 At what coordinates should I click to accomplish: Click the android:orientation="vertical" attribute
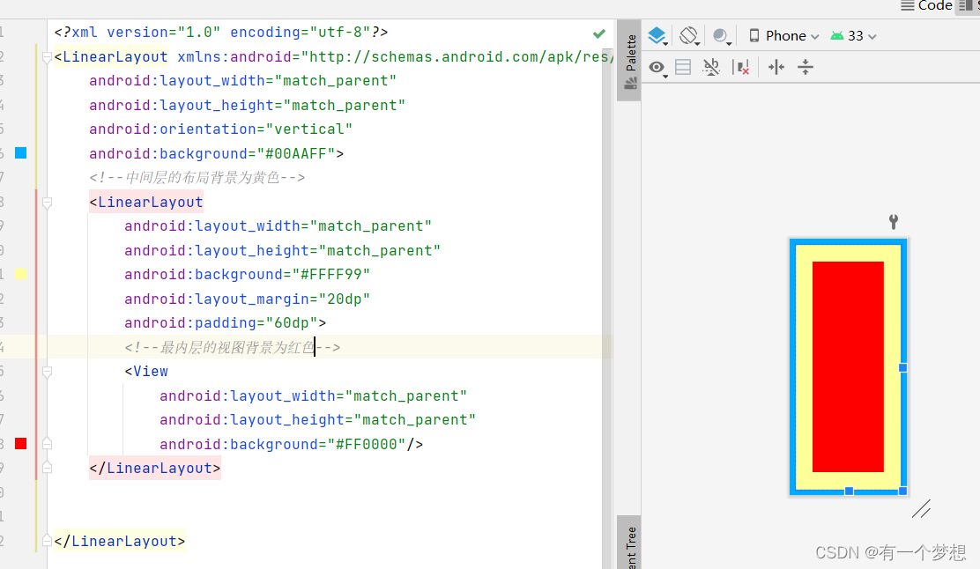(x=220, y=129)
